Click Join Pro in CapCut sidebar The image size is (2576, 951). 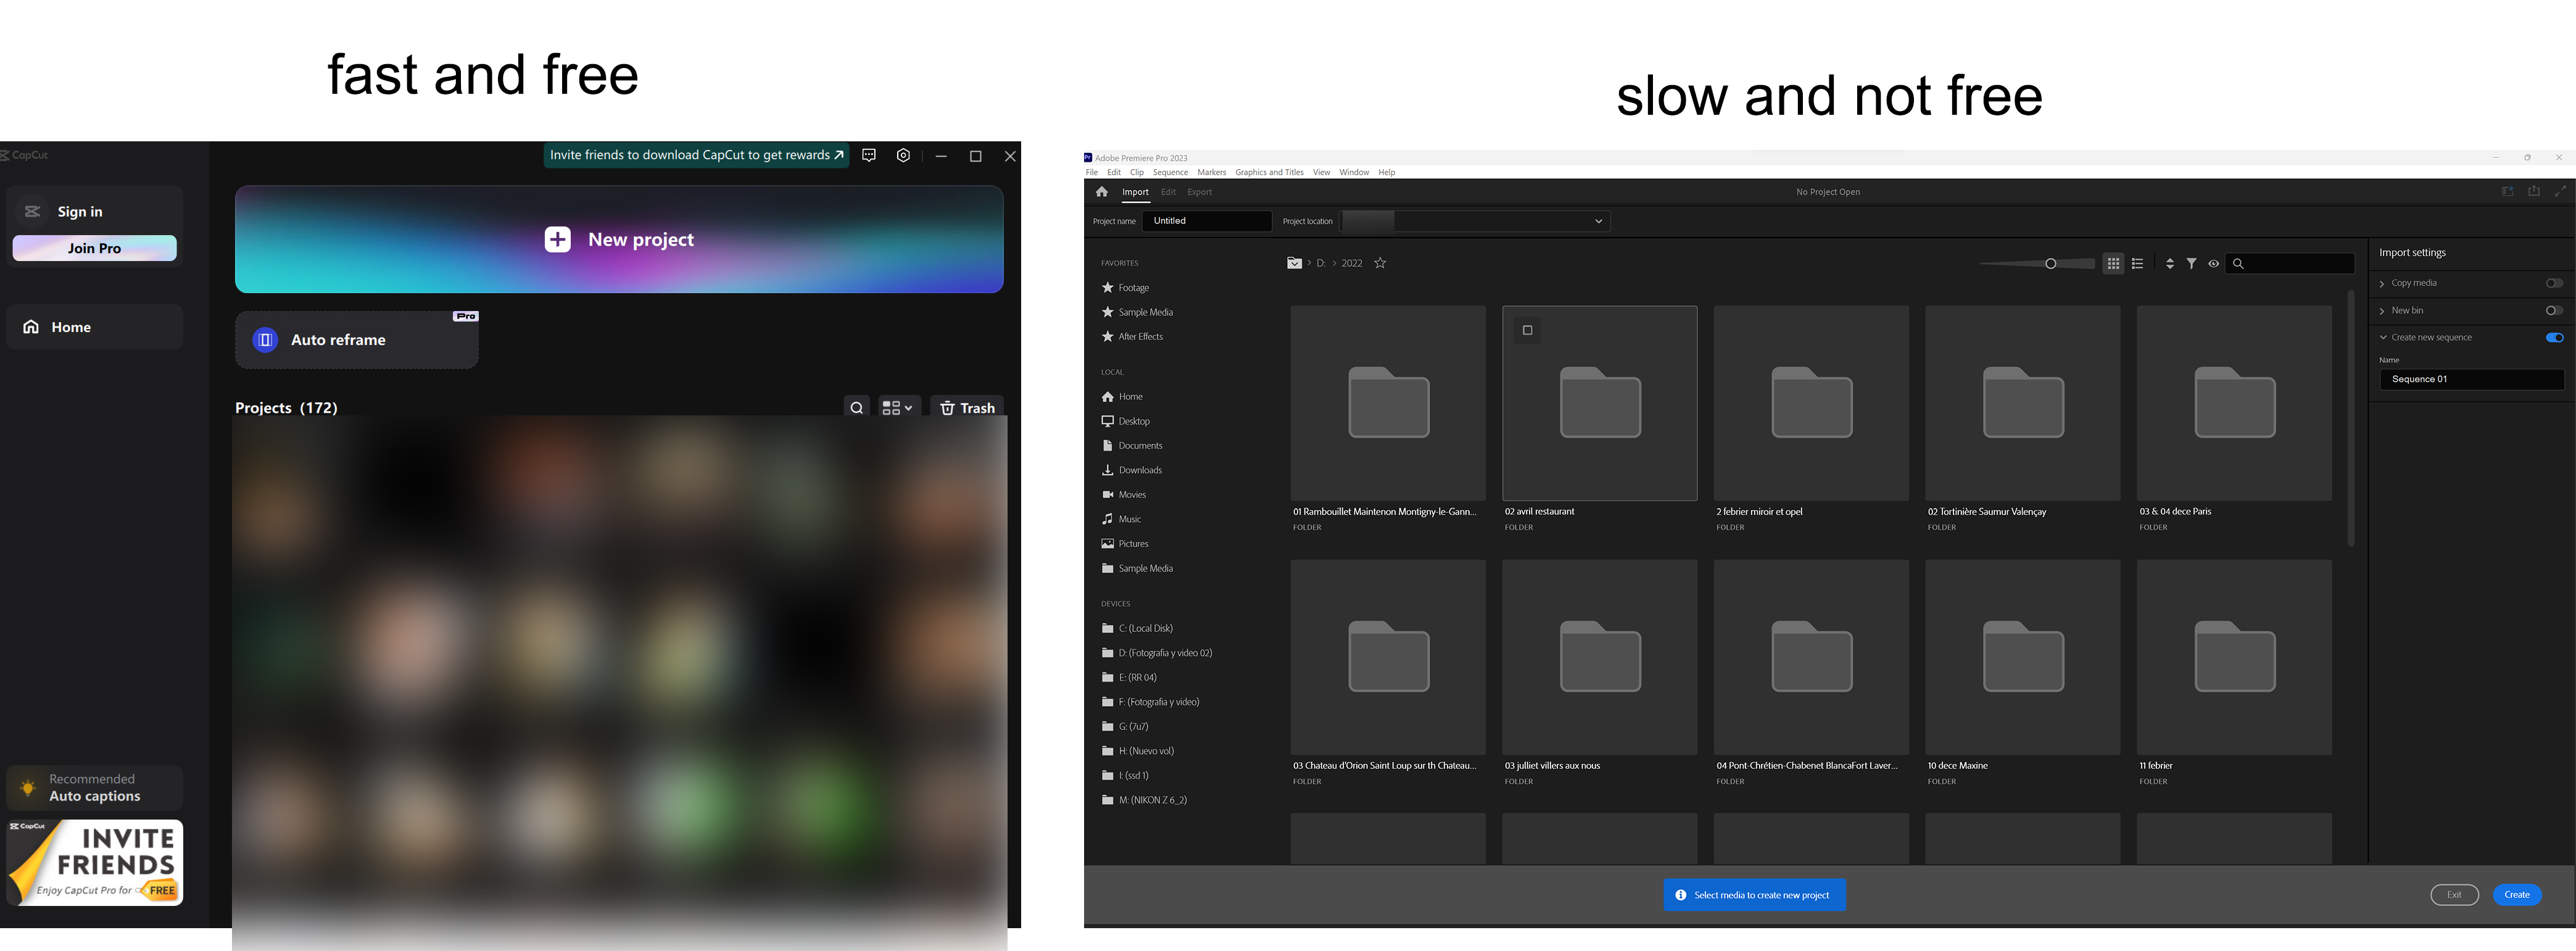click(x=94, y=247)
